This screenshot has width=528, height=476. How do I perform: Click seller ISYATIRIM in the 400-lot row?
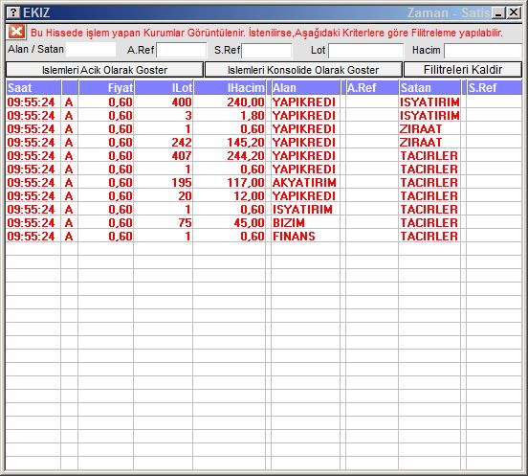click(429, 102)
